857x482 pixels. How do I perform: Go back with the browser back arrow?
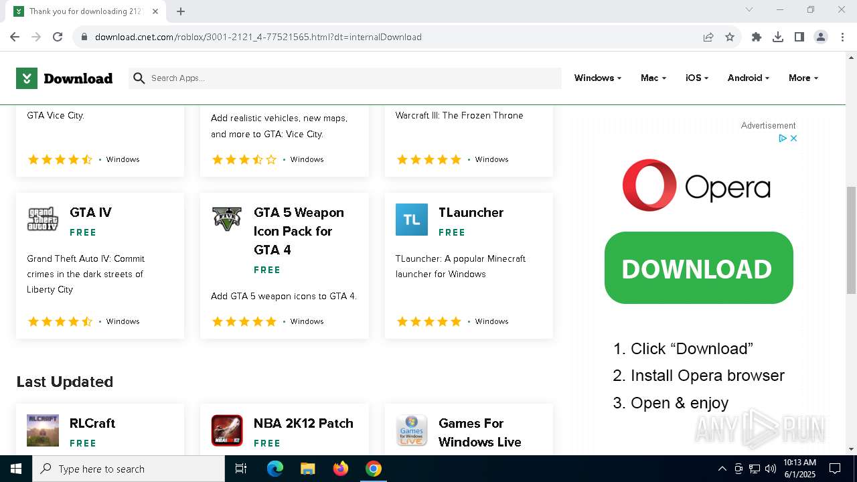(15, 37)
